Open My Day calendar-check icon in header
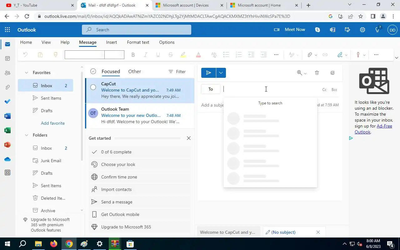 347,30
